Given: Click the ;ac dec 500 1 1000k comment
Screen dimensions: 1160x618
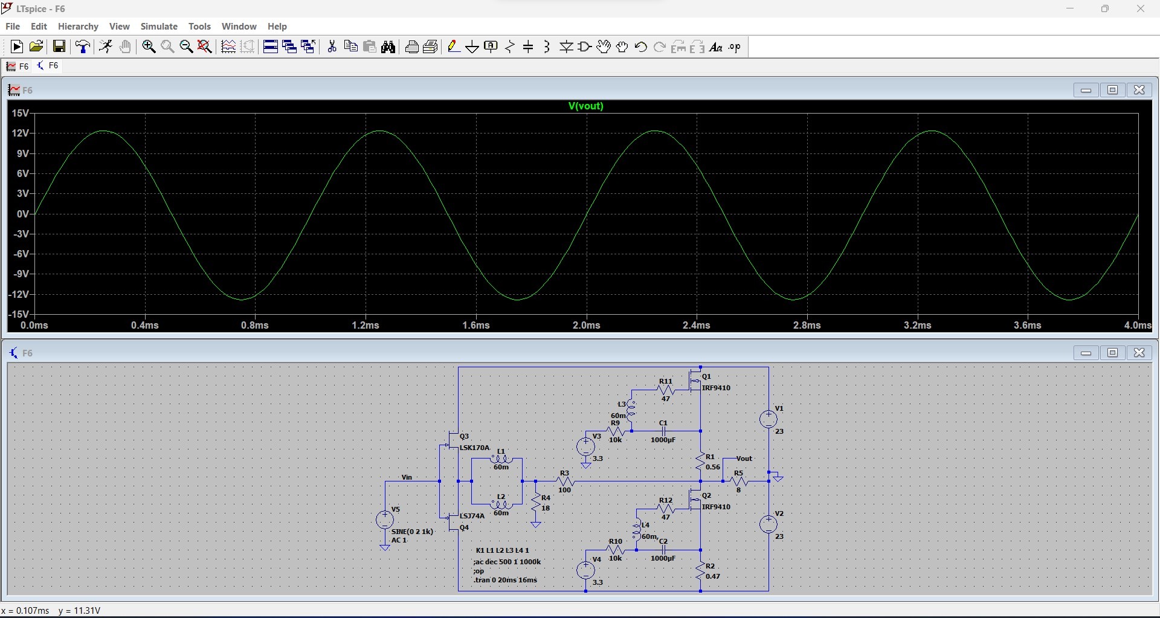Looking at the screenshot, I should pyautogui.click(x=507, y=562).
